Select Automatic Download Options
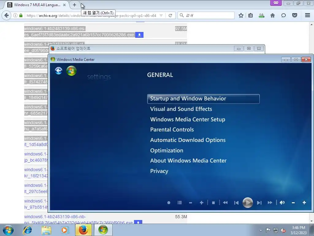The height and width of the screenshot is (236, 314). (188, 140)
